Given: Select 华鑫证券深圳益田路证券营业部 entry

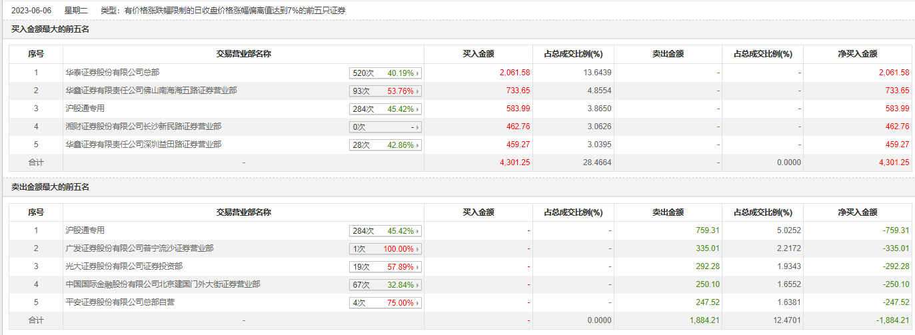Looking at the screenshot, I should [x=143, y=144].
